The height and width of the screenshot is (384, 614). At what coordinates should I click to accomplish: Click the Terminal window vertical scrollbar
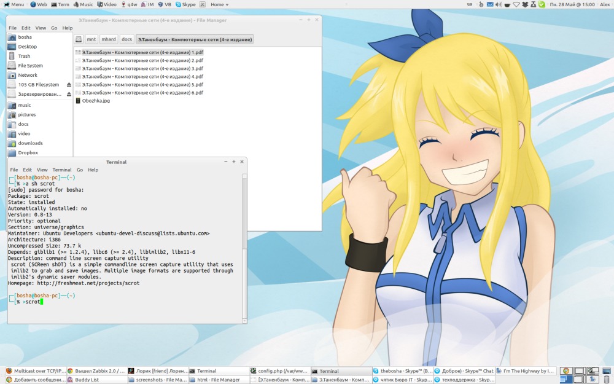coord(245,248)
